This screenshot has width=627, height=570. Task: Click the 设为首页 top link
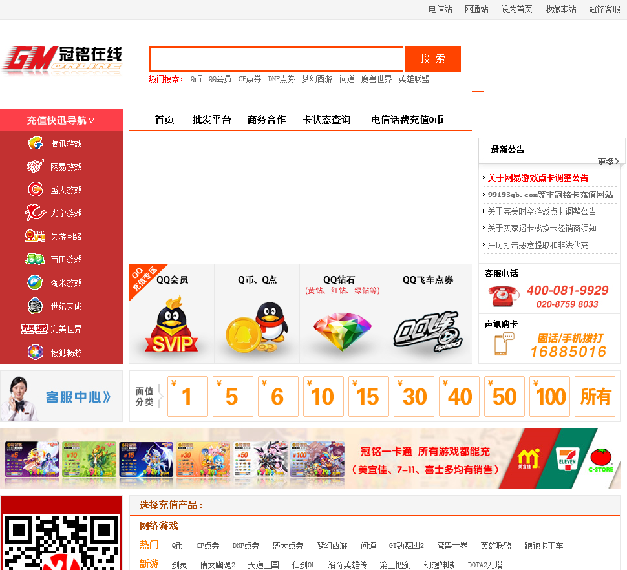click(516, 9)
